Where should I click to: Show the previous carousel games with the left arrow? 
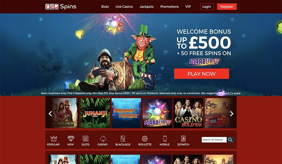(50, 113)
